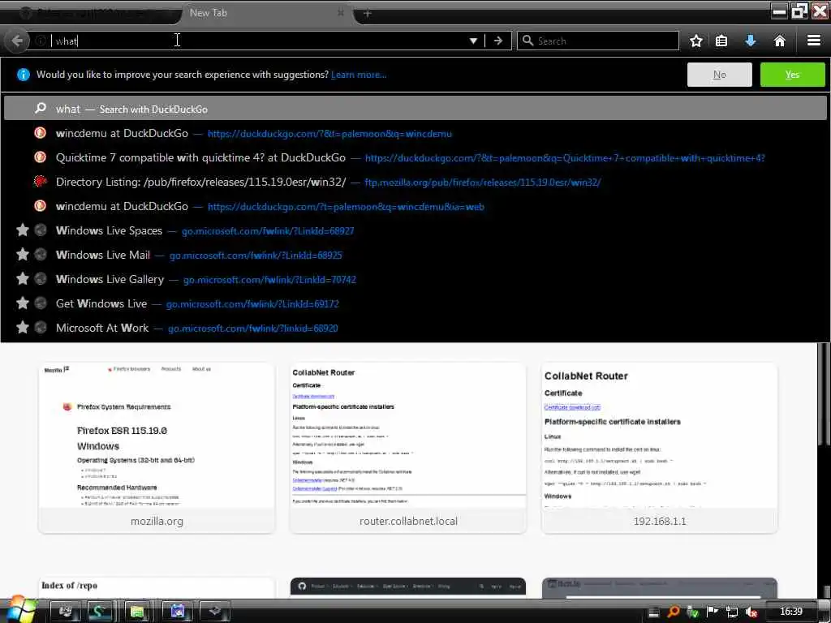Close the New Tab tab

(341, 12)
